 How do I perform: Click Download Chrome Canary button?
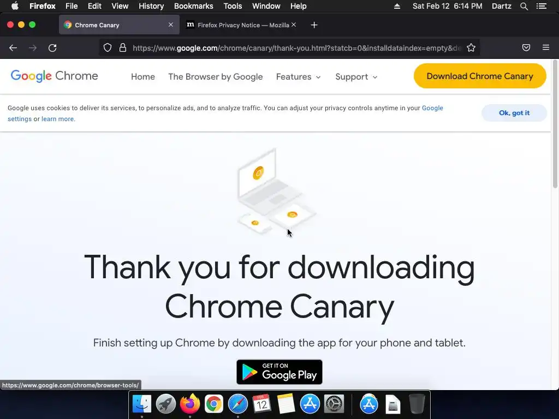pyautogui.click(x=480, y=76)
